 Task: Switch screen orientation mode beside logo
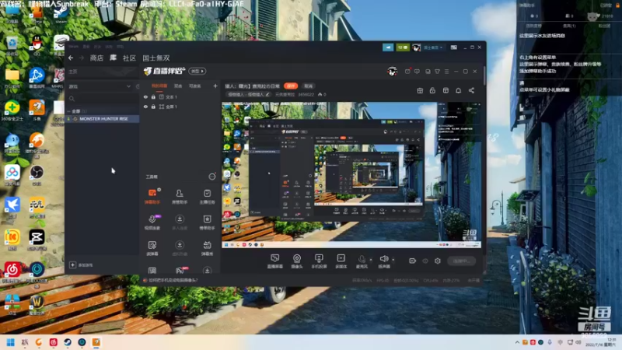pos(197,71)
